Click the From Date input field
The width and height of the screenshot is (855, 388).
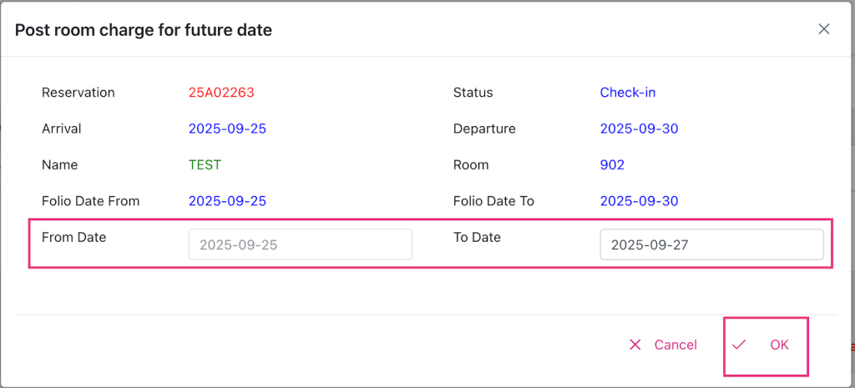pos(300,244)
